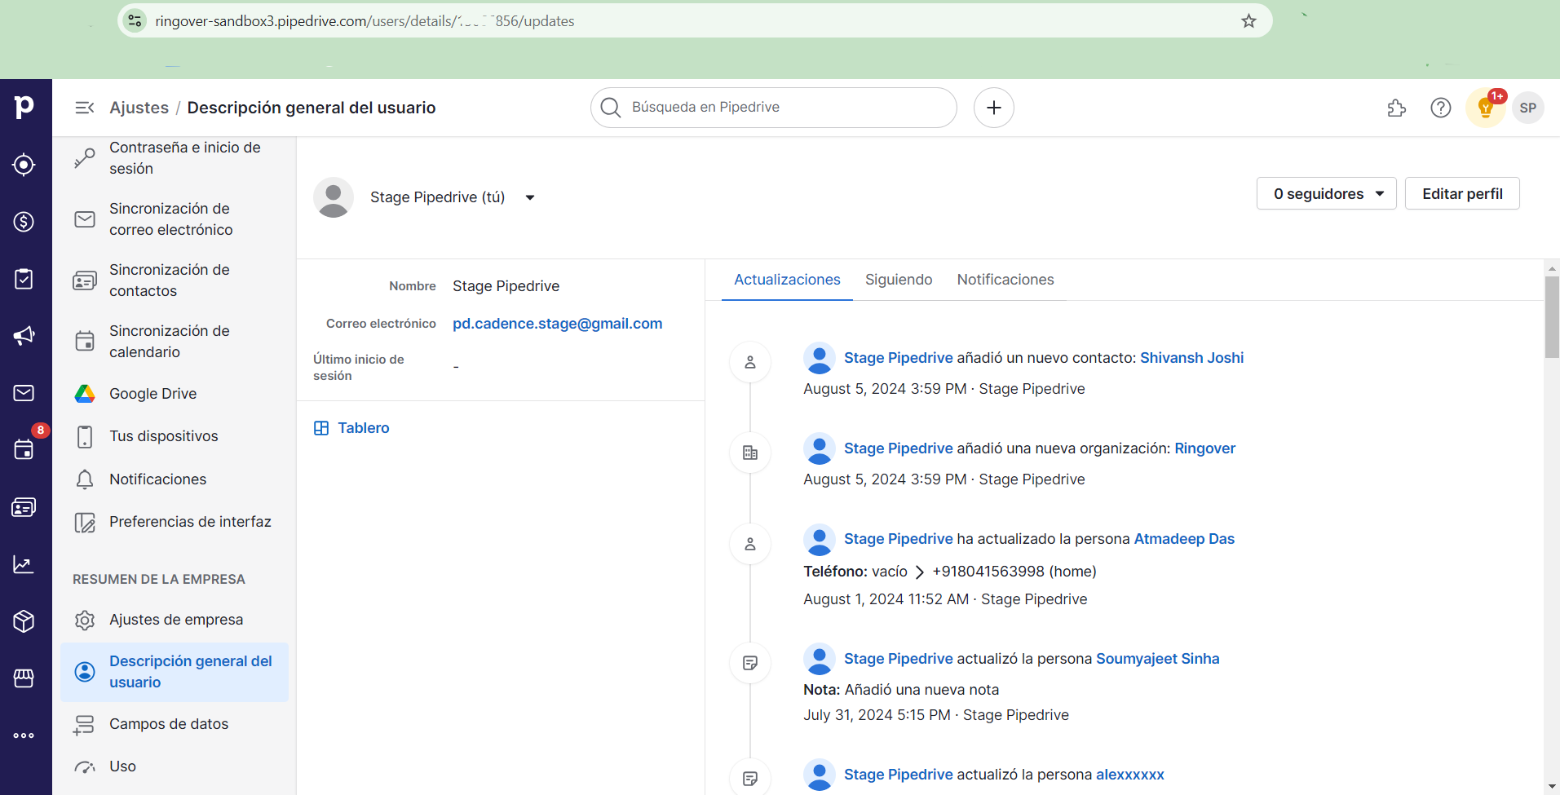Click person timeline icon beside Atmadeep Das update

point(750,544)
